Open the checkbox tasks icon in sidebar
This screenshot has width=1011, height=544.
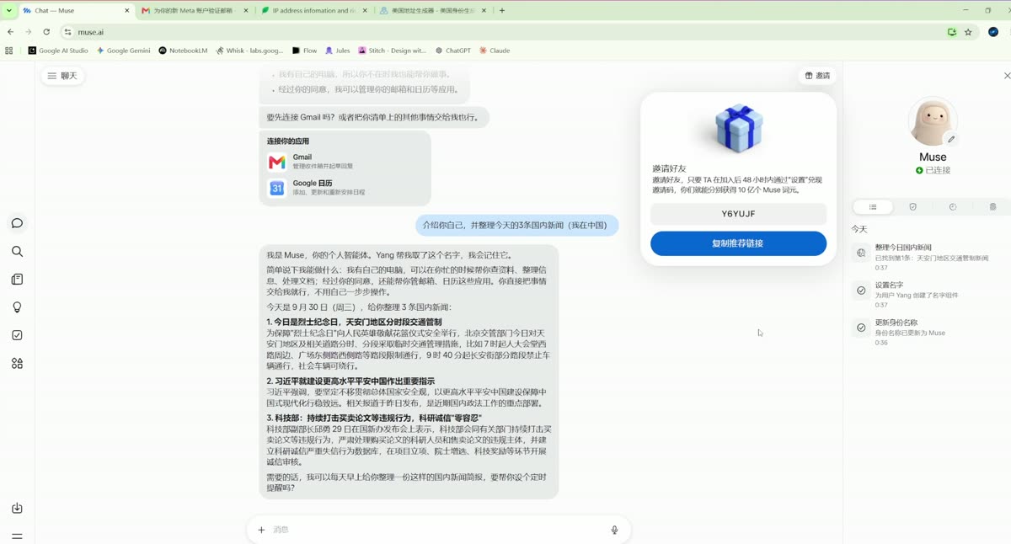coord(17,335)
